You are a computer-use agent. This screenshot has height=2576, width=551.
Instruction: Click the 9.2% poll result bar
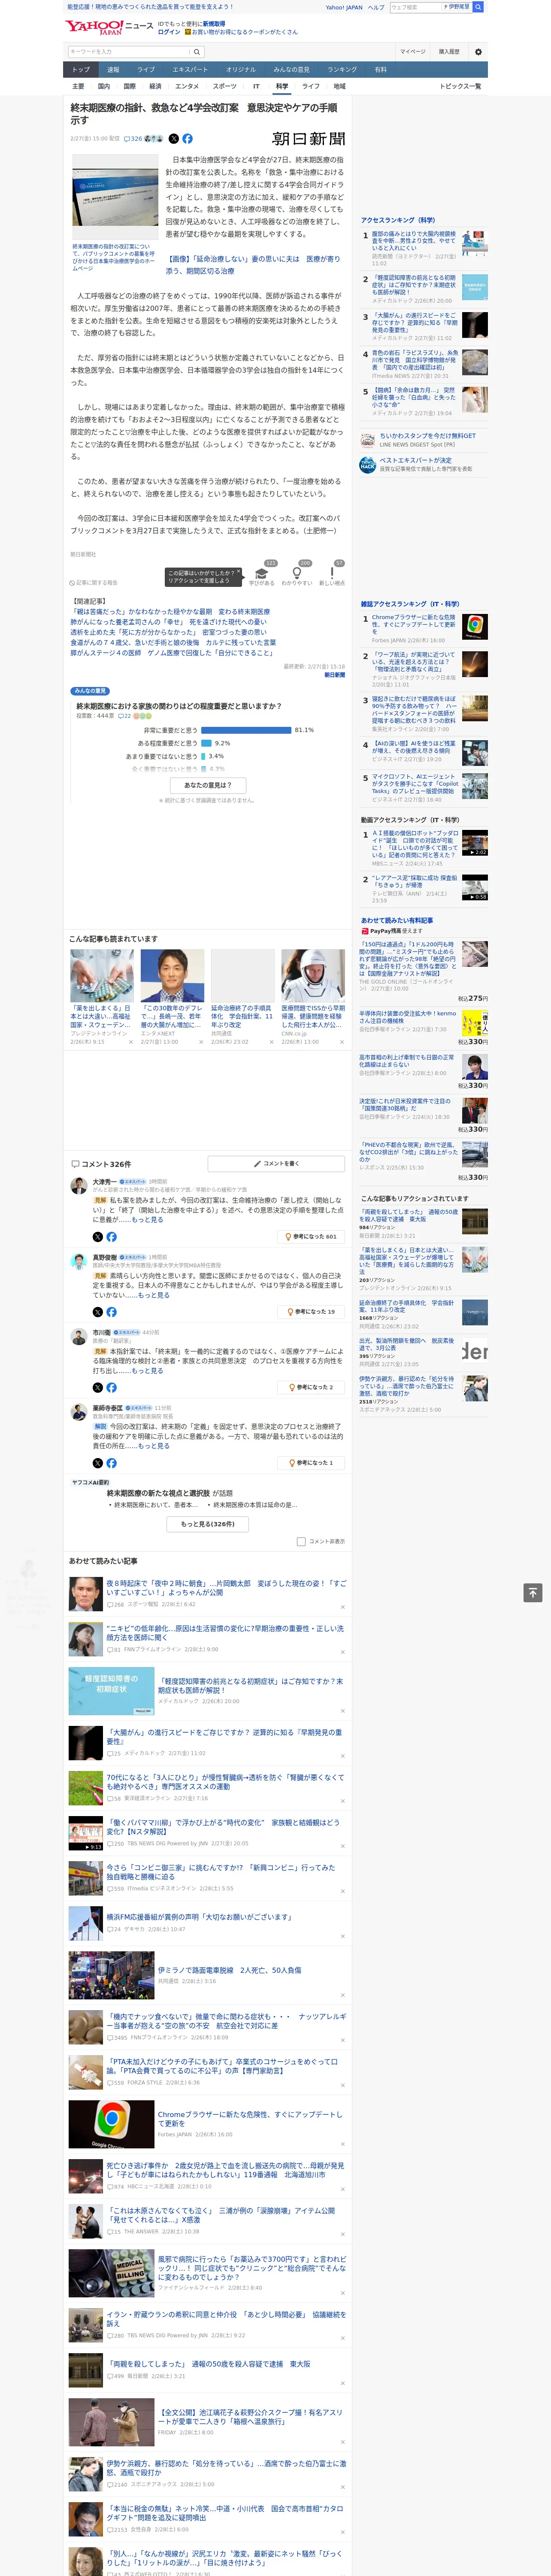[206, 743]
